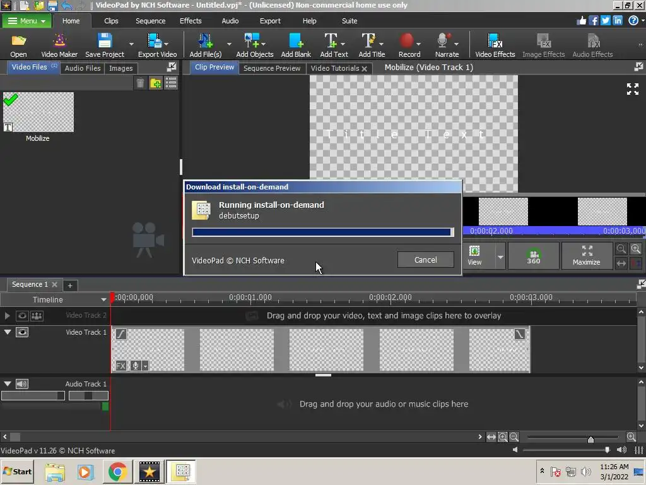
Task: Open the Effects ribbon tab
Action: click(x=191, y=21)
